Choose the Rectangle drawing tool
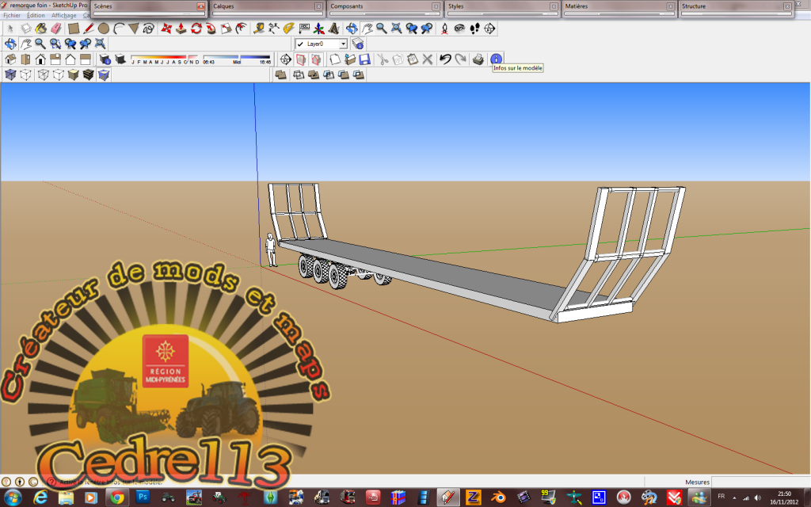This screenshot has height=507, width=811. pos(74,29)
